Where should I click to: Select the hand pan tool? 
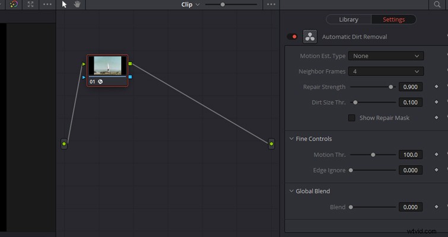(x=77, y=4)
